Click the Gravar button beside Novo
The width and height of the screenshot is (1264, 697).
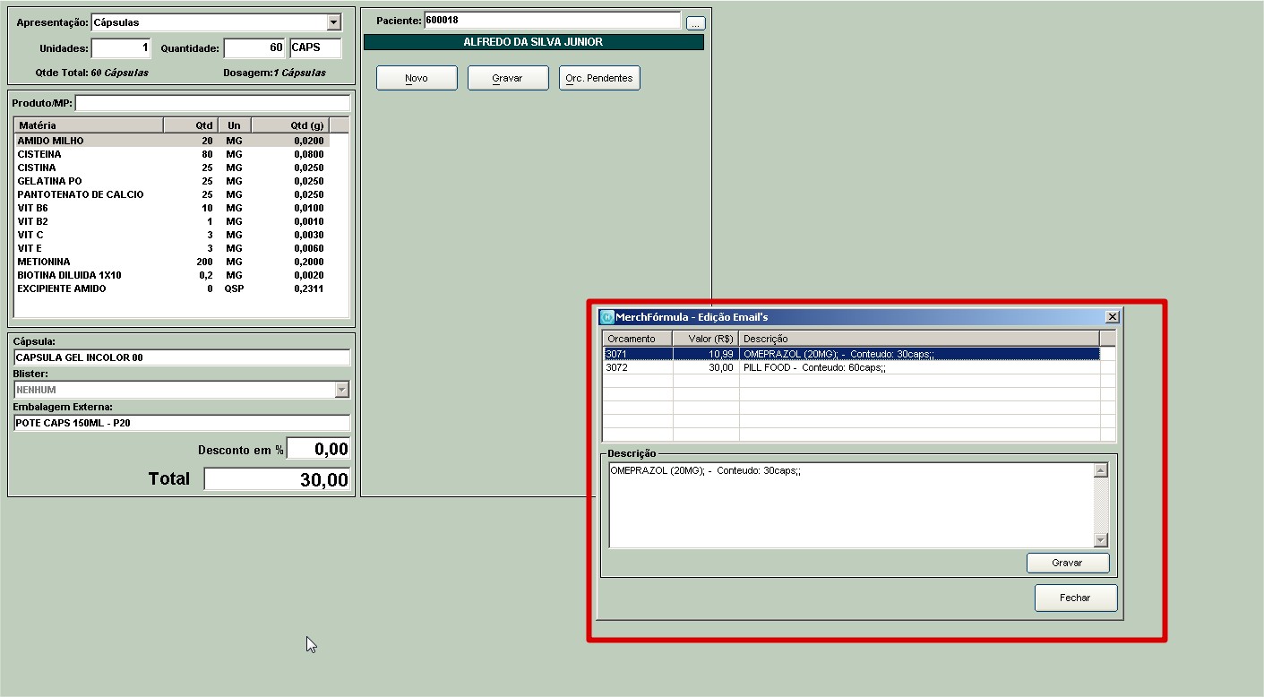(x=507, y=78)
